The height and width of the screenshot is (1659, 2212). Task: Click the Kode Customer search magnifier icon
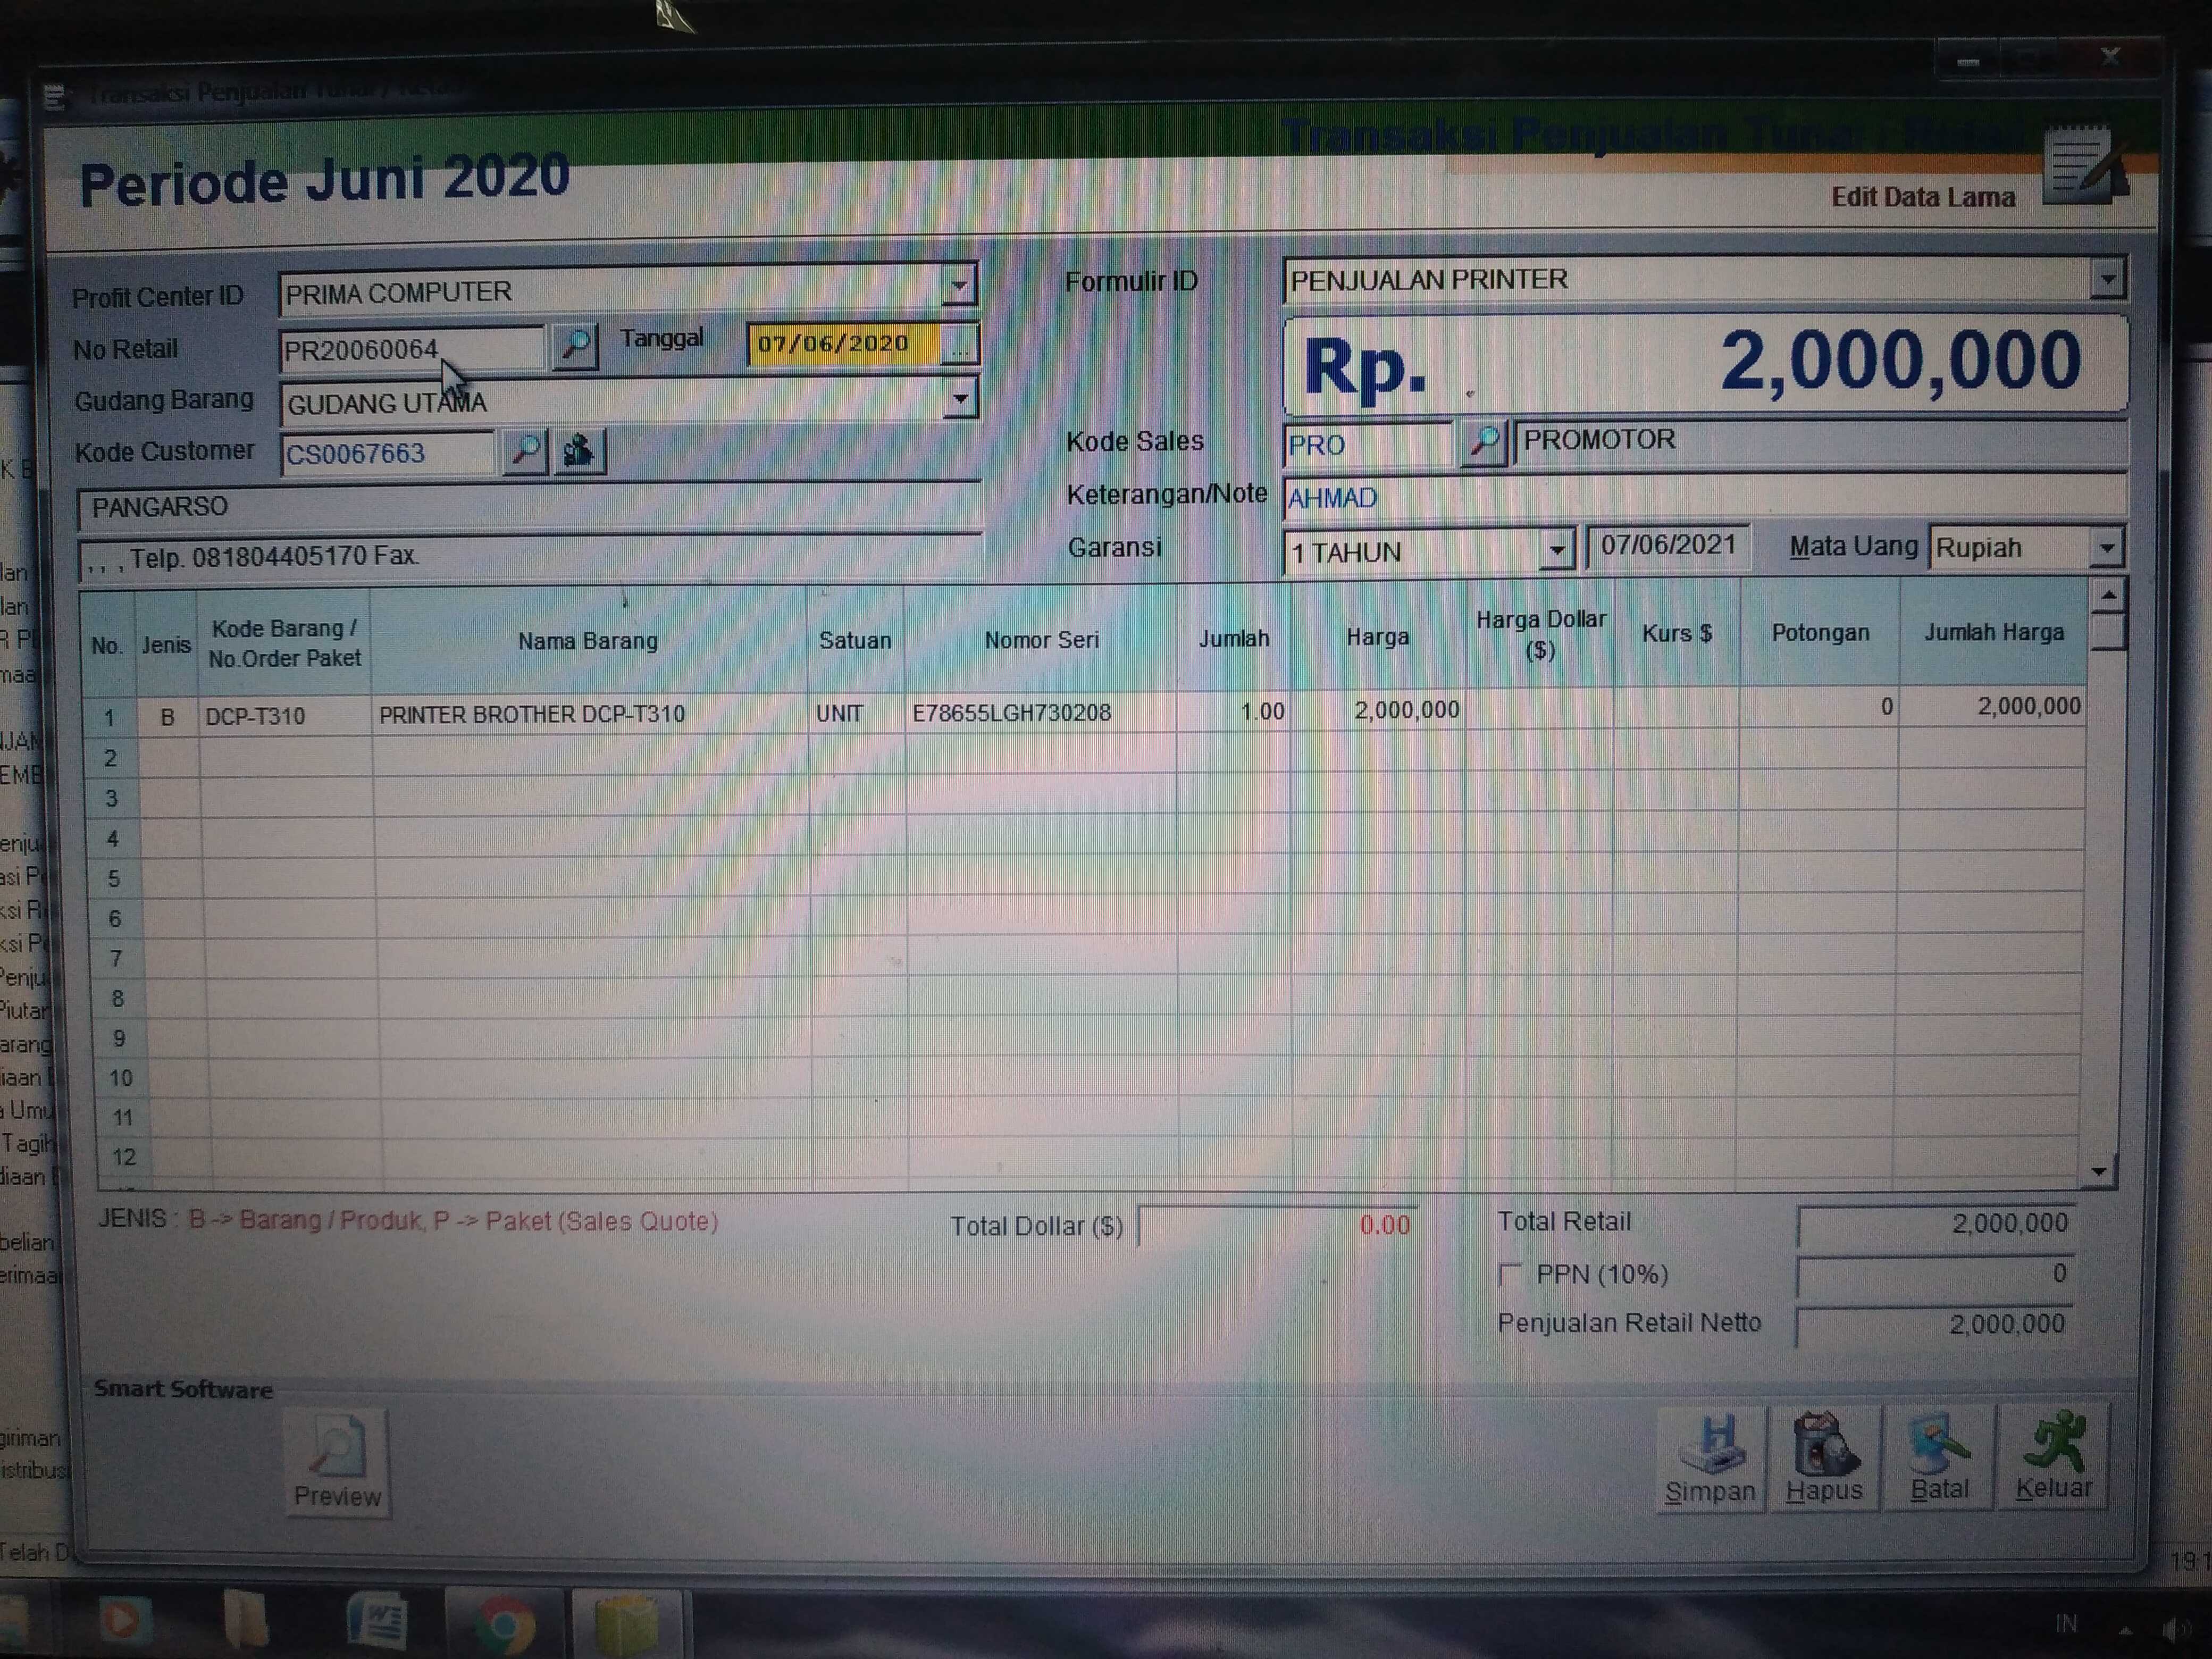click(x=525, y=451)
